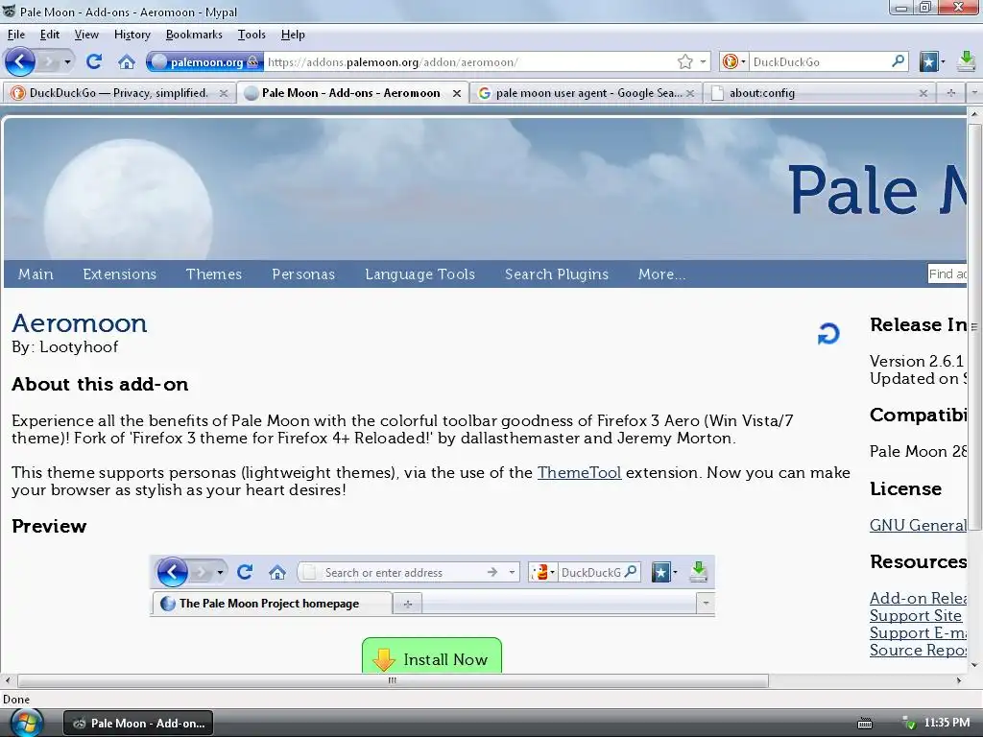Go to the Themes section
The height and width of the screenshot is (737, 983).
point(214,273)
